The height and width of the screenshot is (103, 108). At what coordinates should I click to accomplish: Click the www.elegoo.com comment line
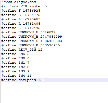[x=18, y=2]
